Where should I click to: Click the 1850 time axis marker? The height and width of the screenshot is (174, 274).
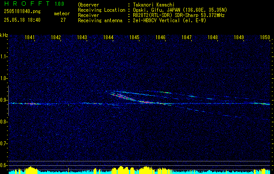(x=265, y=37)
